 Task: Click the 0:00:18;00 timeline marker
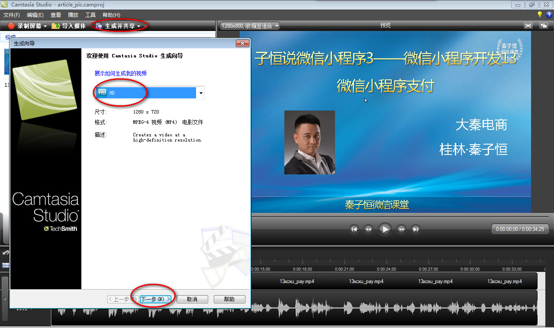point(303,269)
